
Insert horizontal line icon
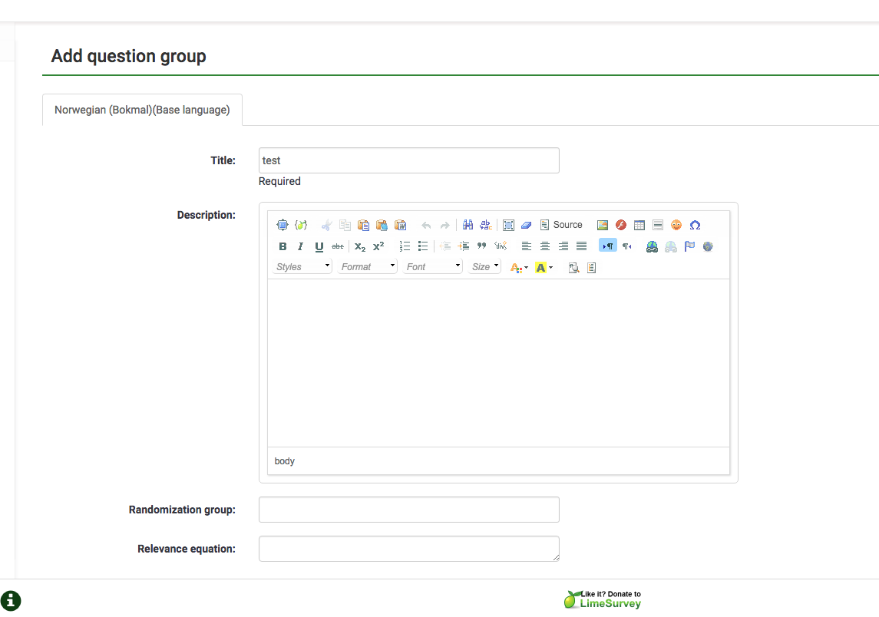658,226
